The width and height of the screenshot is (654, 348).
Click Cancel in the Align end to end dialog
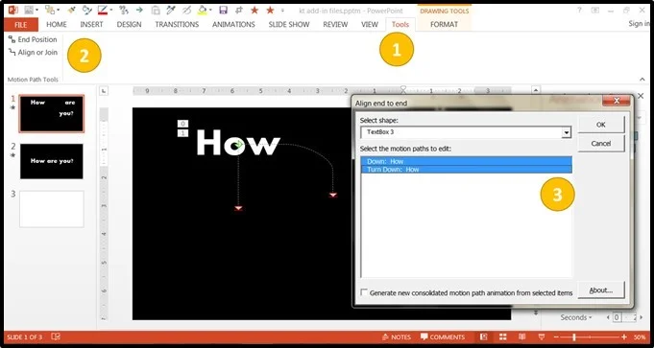click(601, 143)
